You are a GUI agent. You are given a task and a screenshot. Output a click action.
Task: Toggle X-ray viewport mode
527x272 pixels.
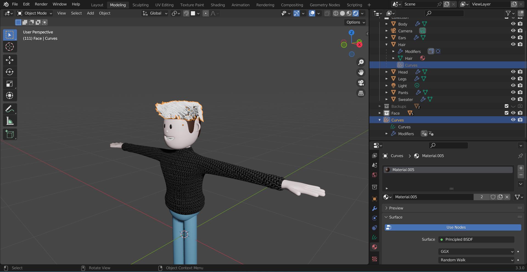click(x=327, y=13)
